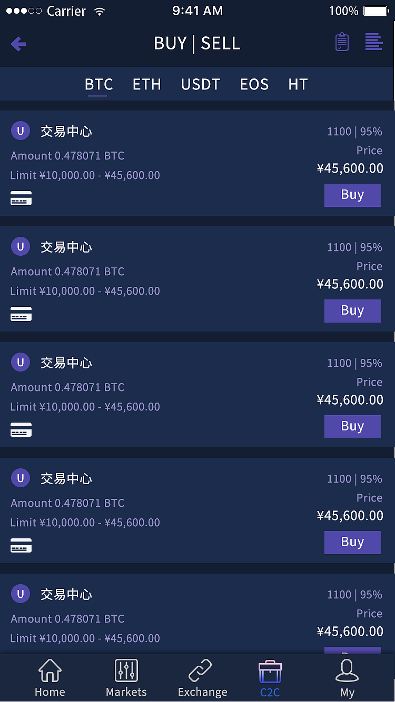The image size is (395, 702).
Task: Switch to the HT tab
Action: coord(298,84)
